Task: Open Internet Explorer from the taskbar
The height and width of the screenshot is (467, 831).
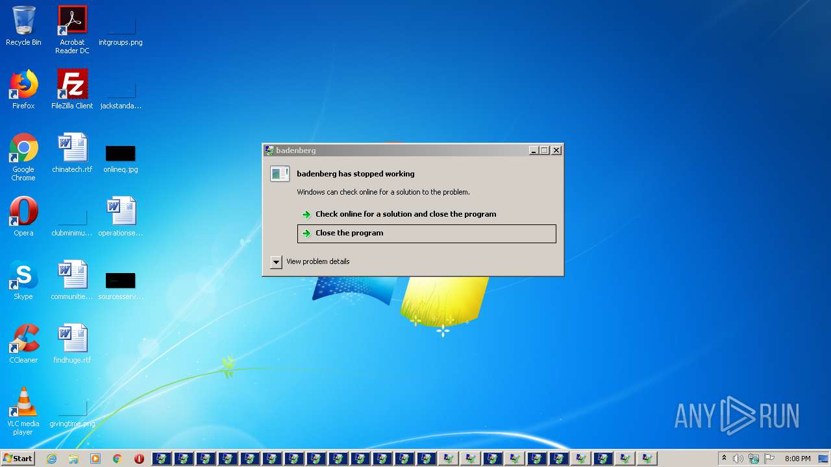Action: (x=52, y=459)
